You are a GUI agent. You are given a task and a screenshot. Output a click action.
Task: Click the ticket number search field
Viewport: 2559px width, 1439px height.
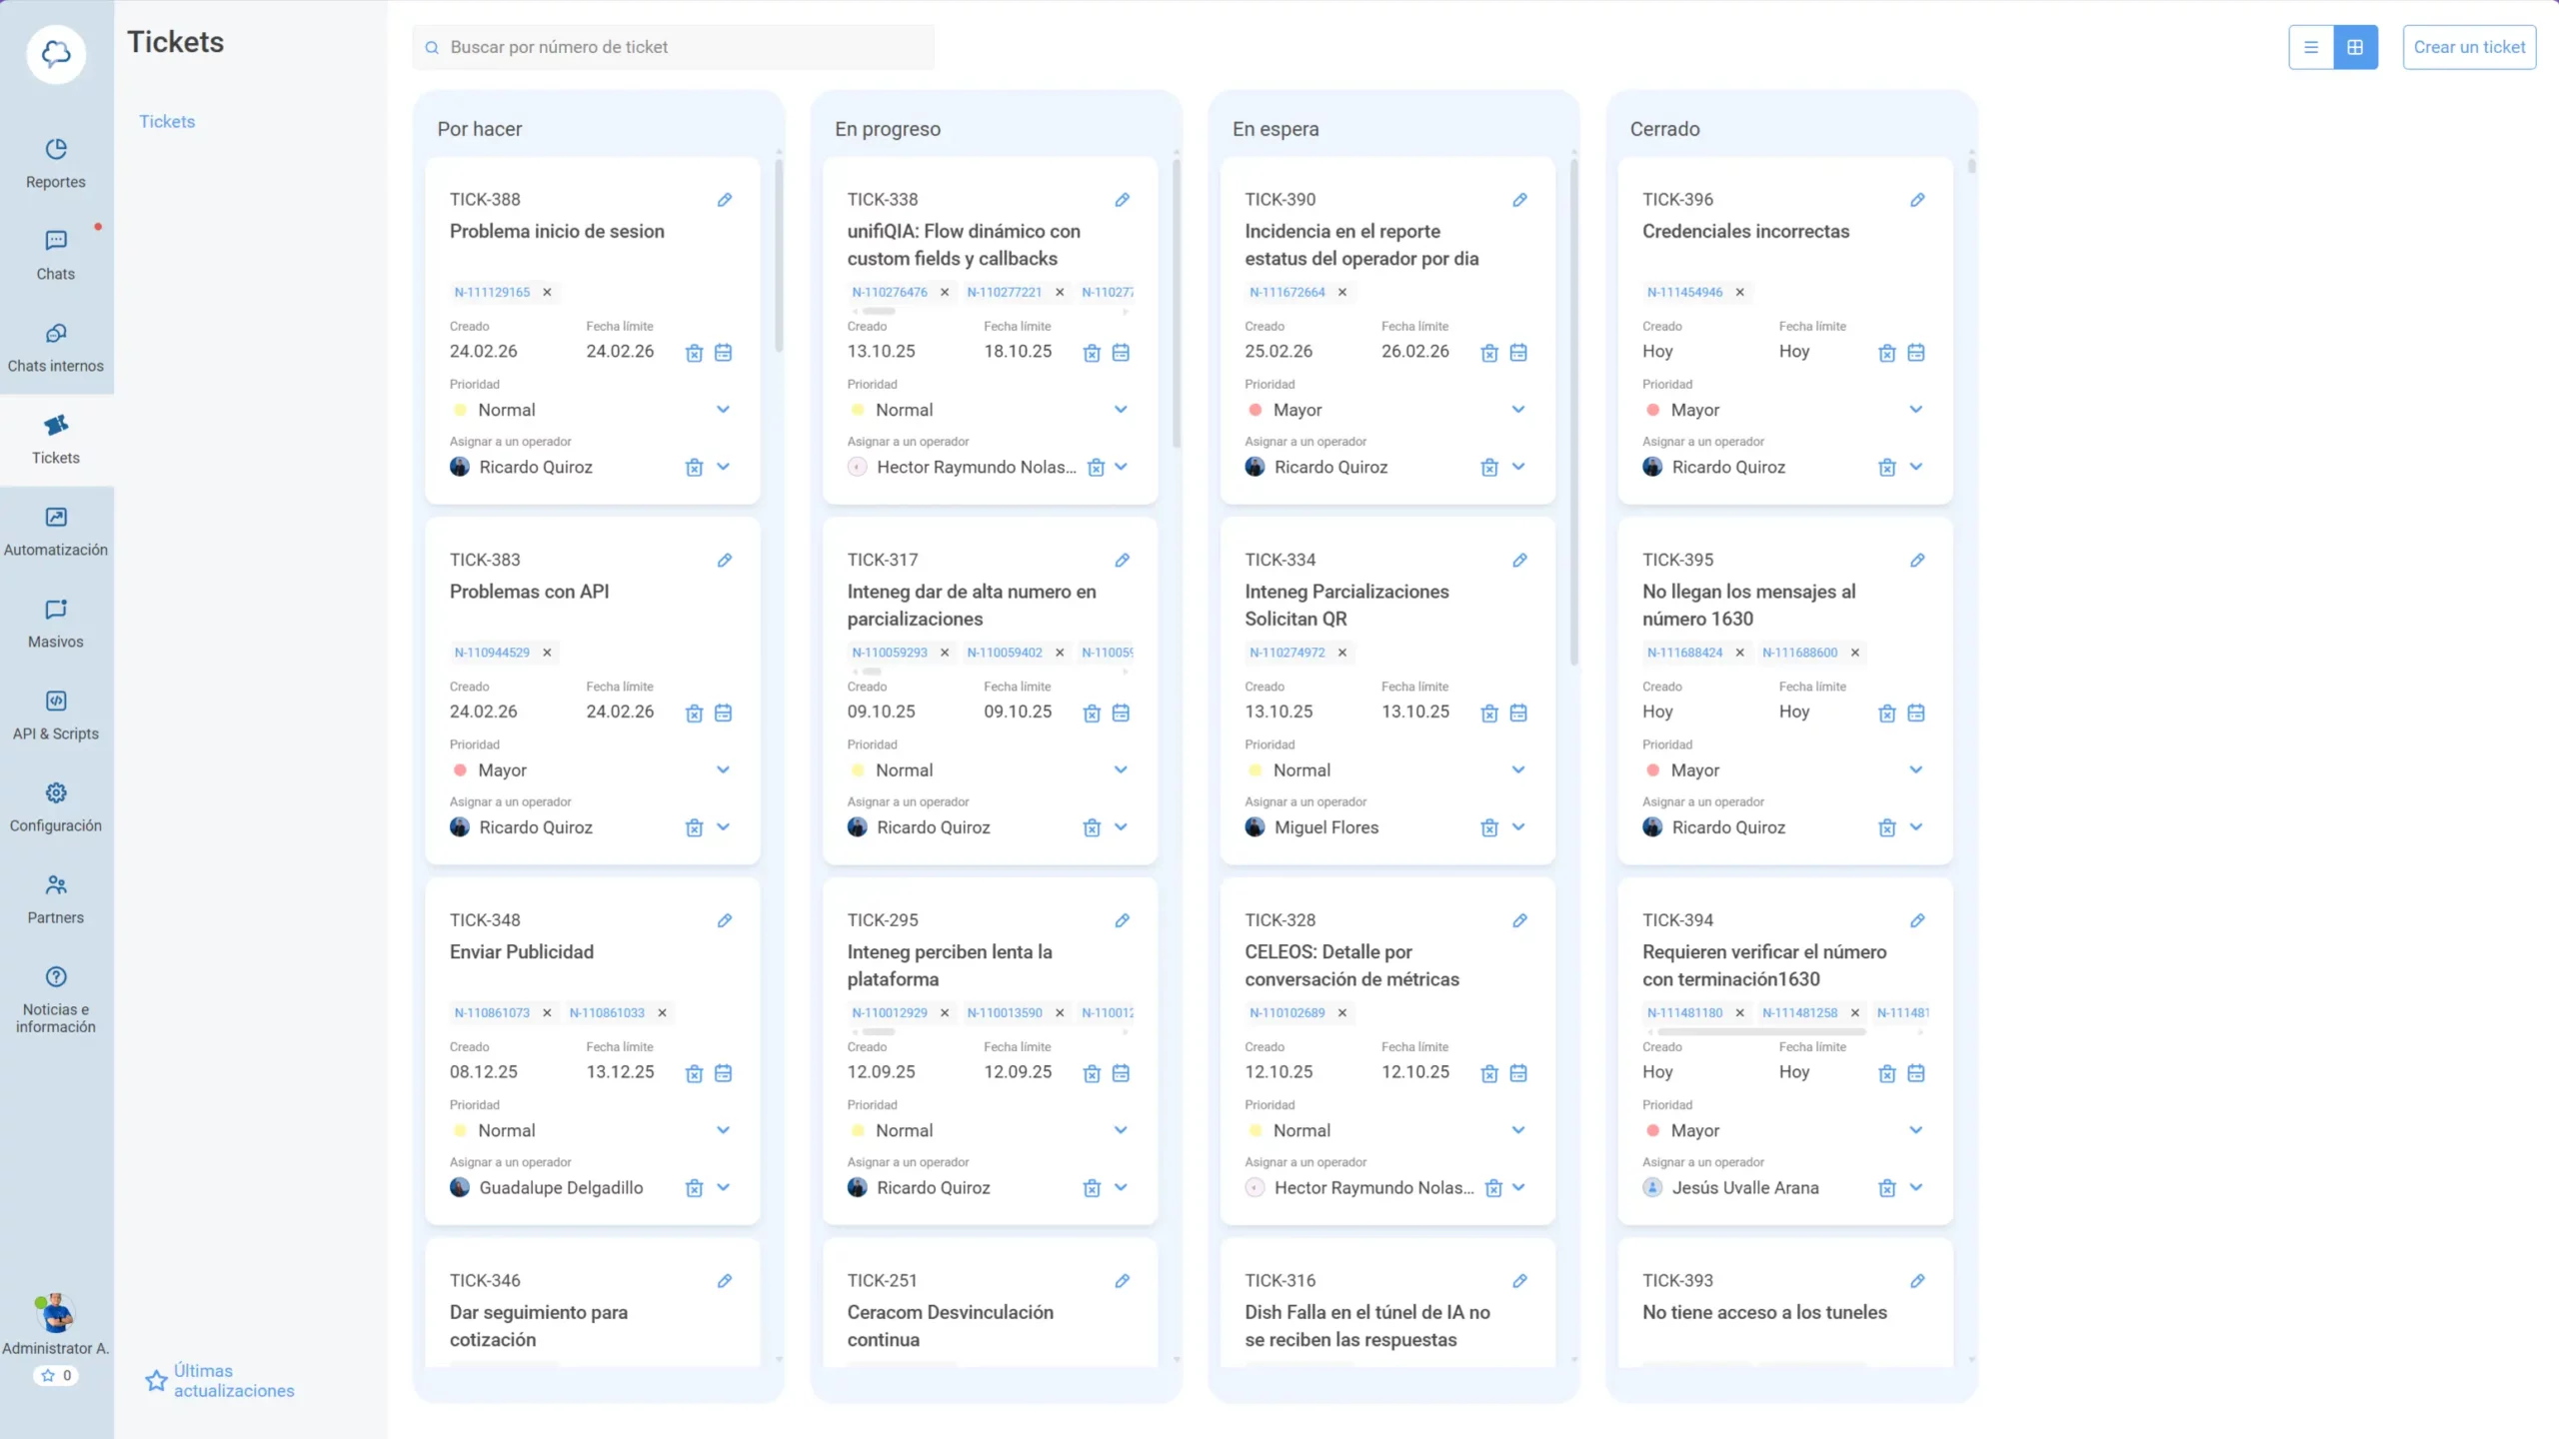click(673, 46)
